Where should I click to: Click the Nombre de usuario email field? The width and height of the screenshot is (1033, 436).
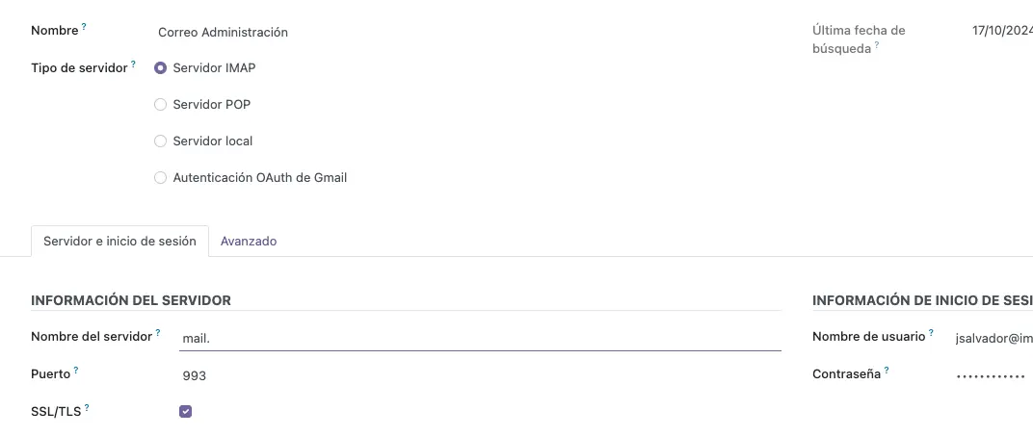click(993, 339)
